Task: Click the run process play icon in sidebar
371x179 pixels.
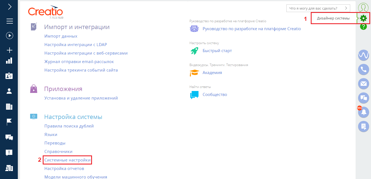Action: pos(9,35)
